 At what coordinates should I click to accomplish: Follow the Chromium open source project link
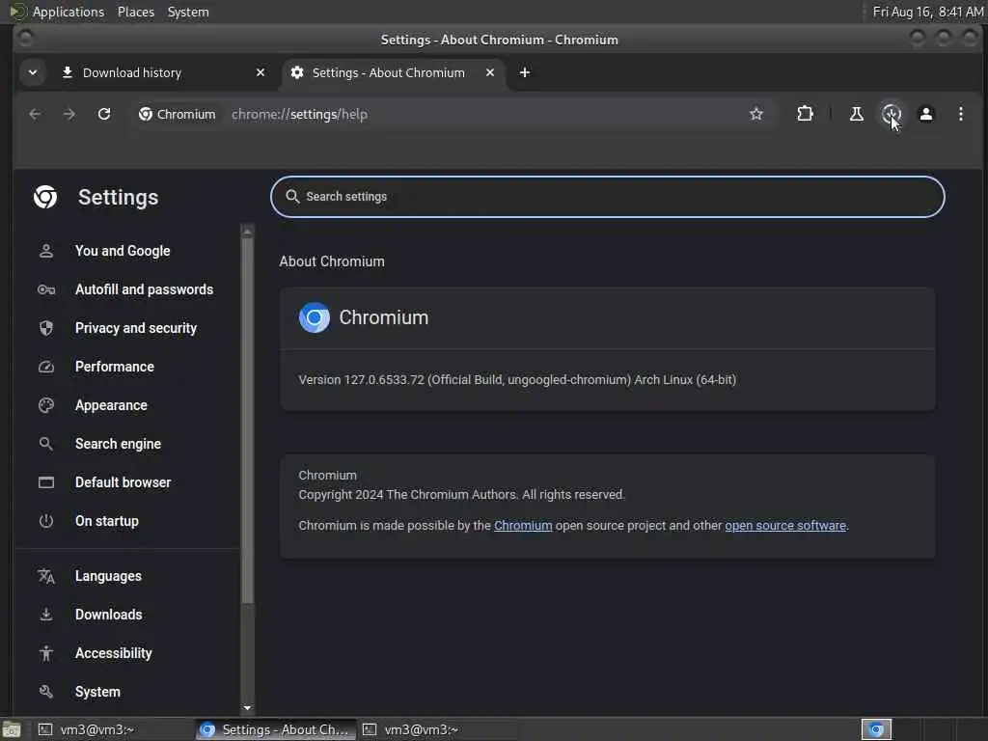click(x=523, y=526)
